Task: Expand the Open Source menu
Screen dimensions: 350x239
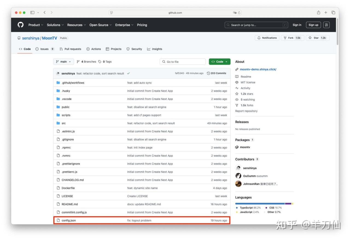Action: click(101, 25)
